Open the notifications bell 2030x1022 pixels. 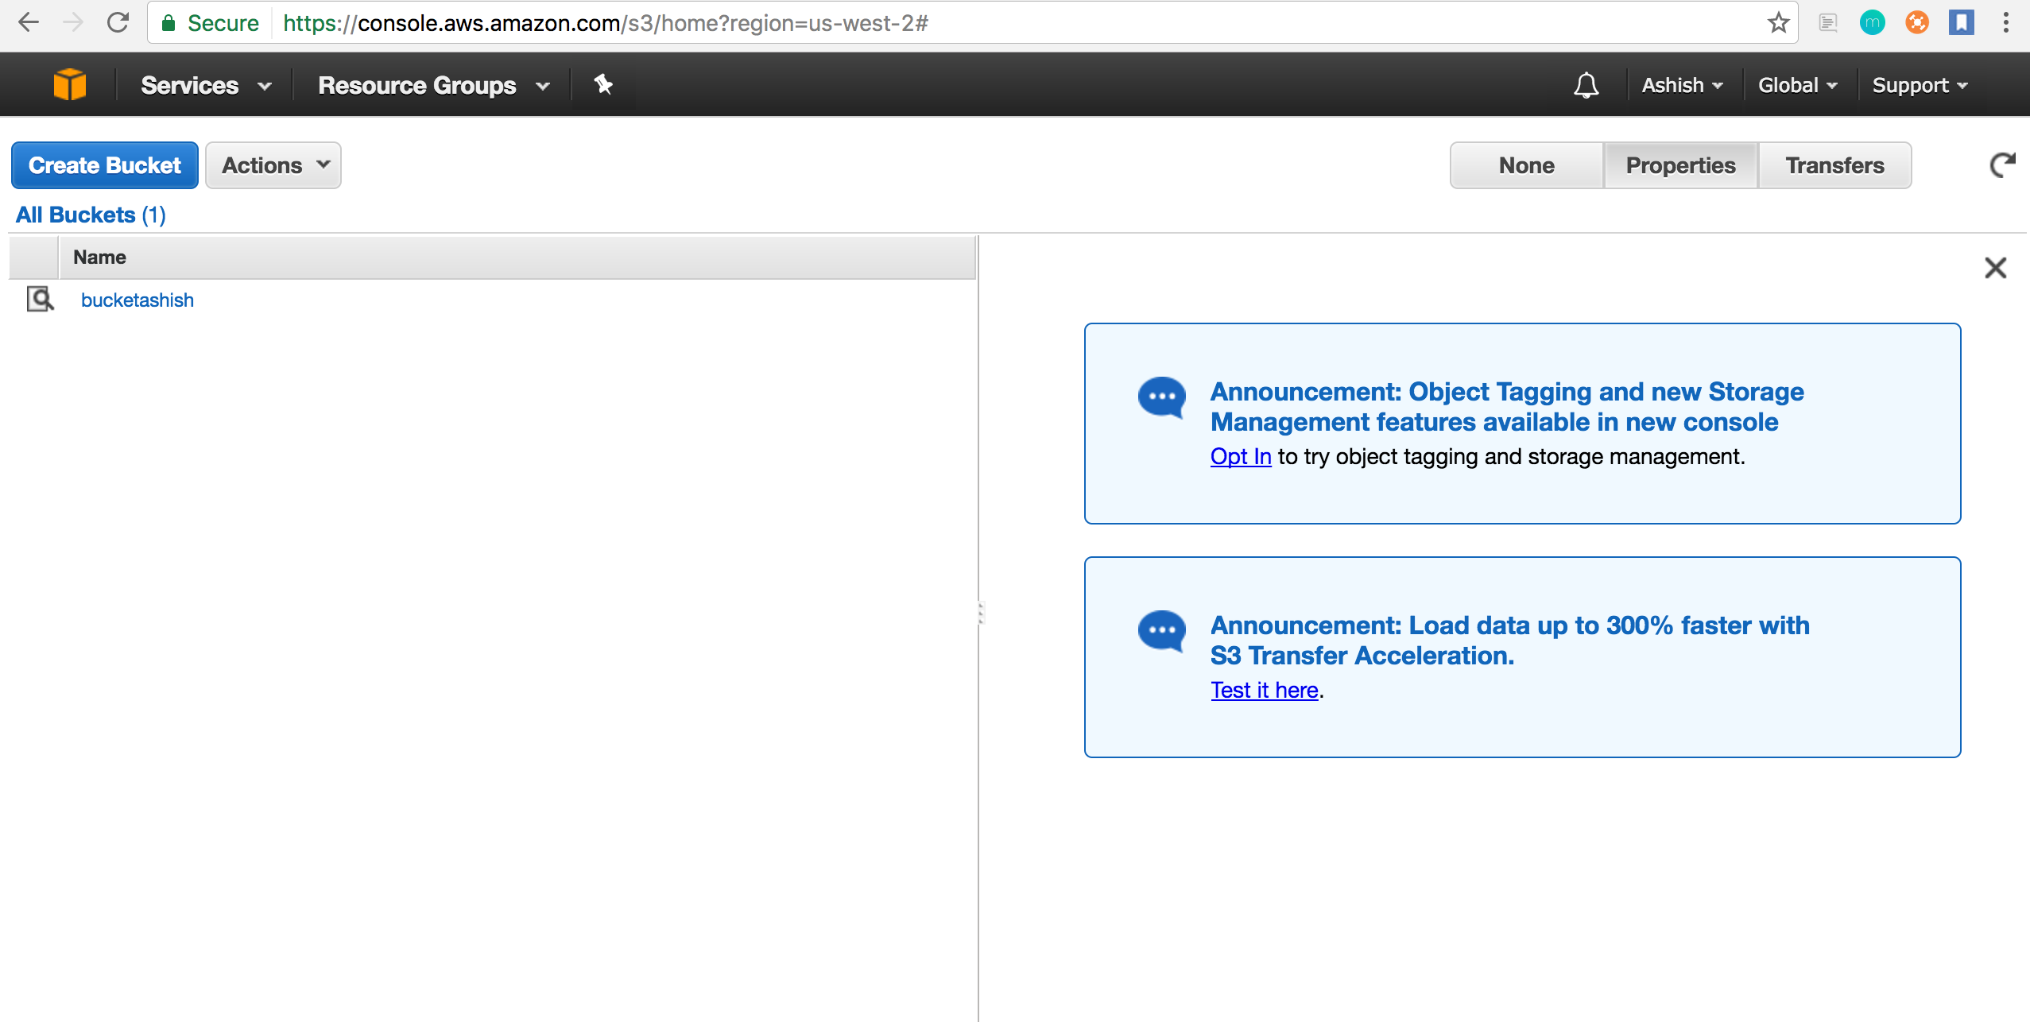tap(1586, 85)
